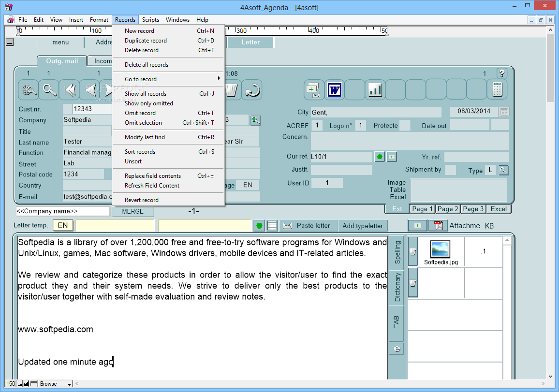
Task: Click the Paste letter button
Action: [x=309, y=226]
